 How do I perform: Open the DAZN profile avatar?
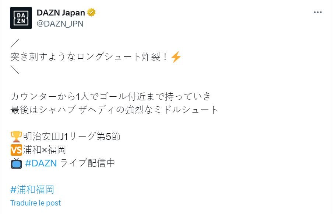[21, 18]
